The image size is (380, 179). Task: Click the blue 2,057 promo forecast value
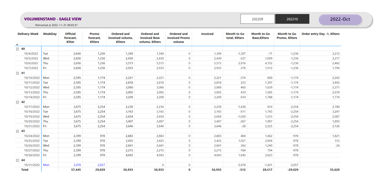pos(101,165)
